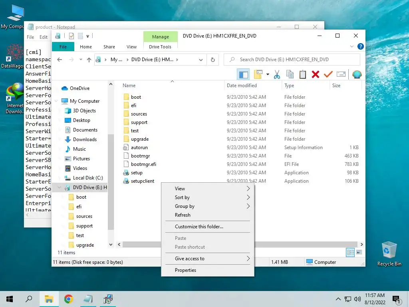Collapse the DVD Drive (E:) tree node
Image resolution: width=409 pixels, height=307 pixels.
point(59,187)
